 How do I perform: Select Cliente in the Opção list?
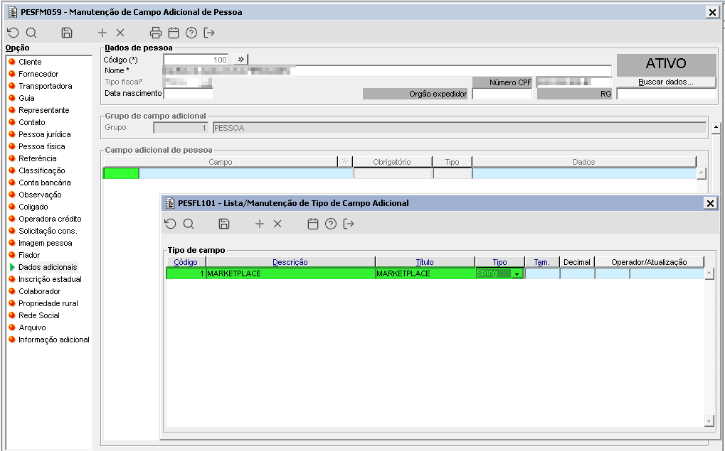[30, 62]
